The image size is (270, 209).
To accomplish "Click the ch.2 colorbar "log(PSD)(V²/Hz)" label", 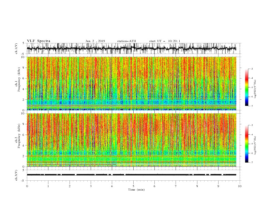I will (x=255, y=145).
